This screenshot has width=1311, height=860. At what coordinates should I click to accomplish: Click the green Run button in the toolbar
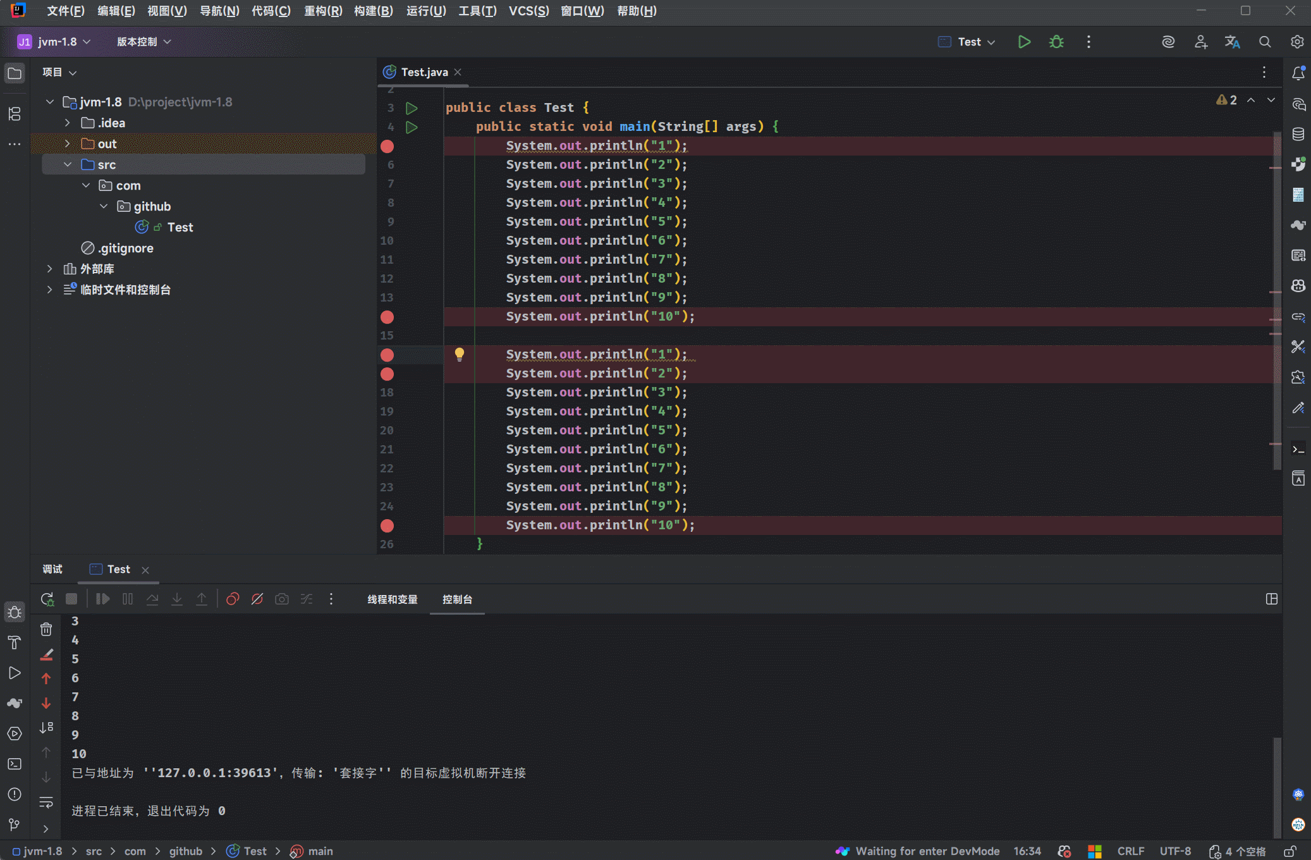pyautogui.click(x=1024, y=42)
